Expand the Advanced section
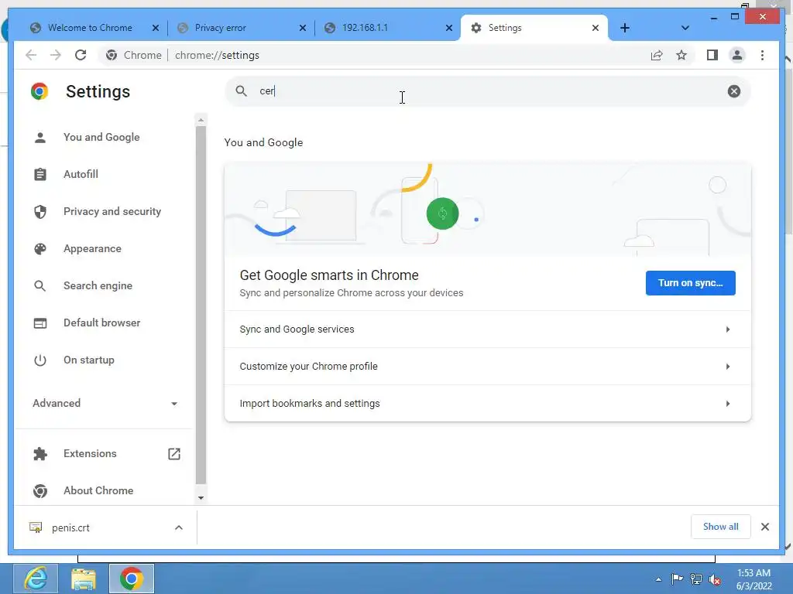This screenshot has height=594, width=793. click(105, 403)
